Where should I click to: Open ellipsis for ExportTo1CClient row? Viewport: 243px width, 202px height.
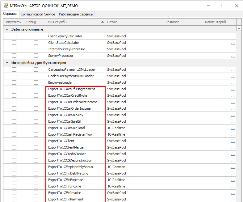pos(233,141)
